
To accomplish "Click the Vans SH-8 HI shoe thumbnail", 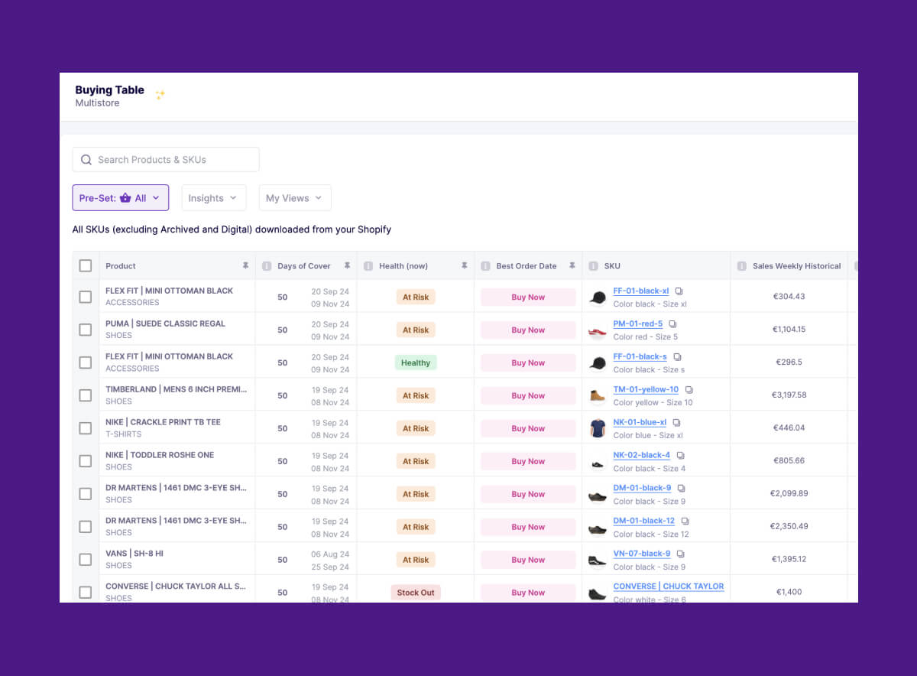I will (598, 561).
